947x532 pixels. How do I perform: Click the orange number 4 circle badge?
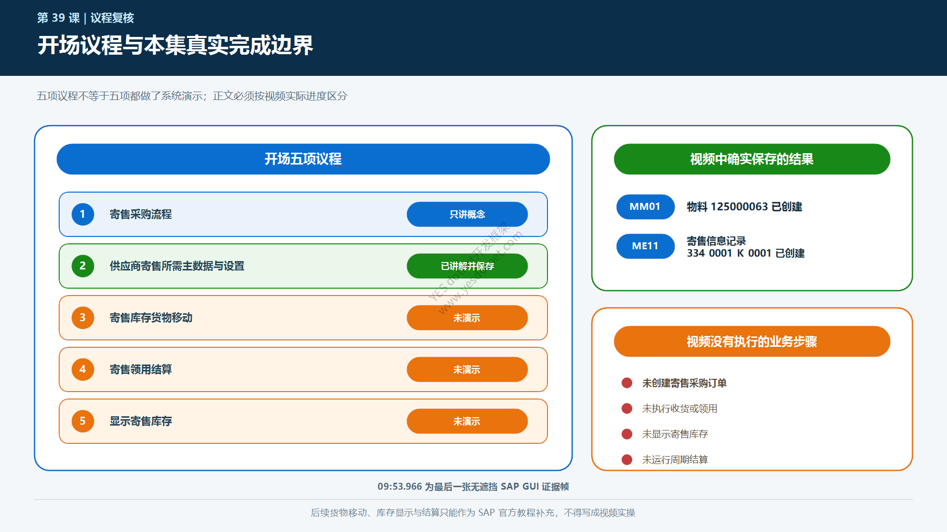83,369
